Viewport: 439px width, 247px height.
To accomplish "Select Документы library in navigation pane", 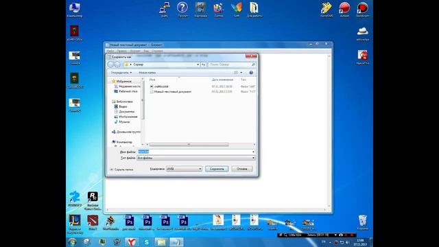I will (124, 111).
